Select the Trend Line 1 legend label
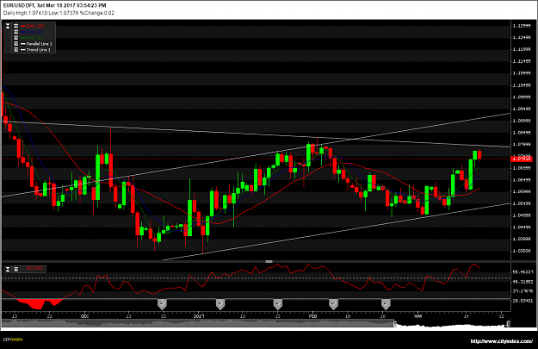 tap(39, 50)
